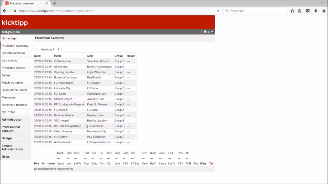Image resolution: width=328 pixels, height=184 pixels.
Task: Click the browser back arrow button
Action: (4, 11)
